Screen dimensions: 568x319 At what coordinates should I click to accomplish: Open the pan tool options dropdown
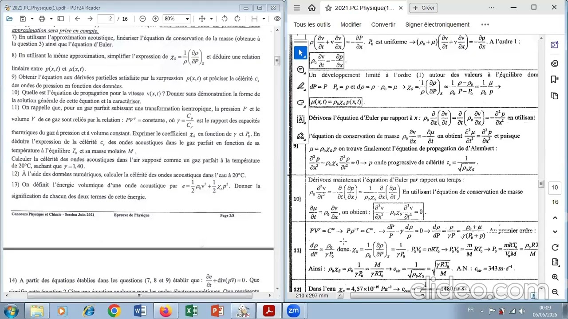click(x=211, y=19)
